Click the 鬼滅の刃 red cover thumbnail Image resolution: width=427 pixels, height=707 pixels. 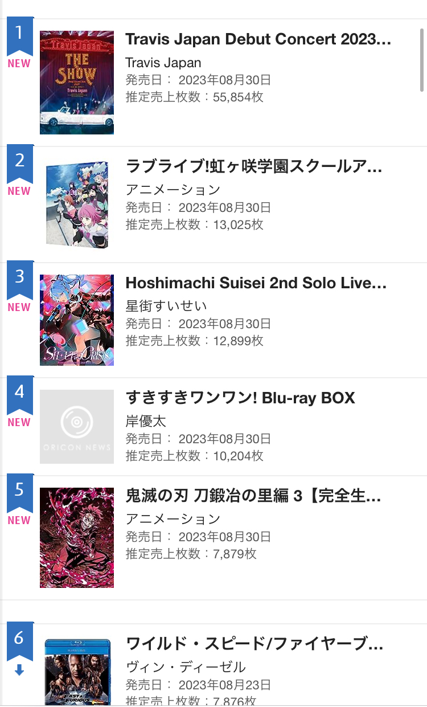tap(77, 537)
